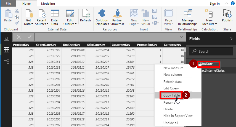Switch to Data view grid icon
The image size is (236, 127).
click(x=6, y=50)
